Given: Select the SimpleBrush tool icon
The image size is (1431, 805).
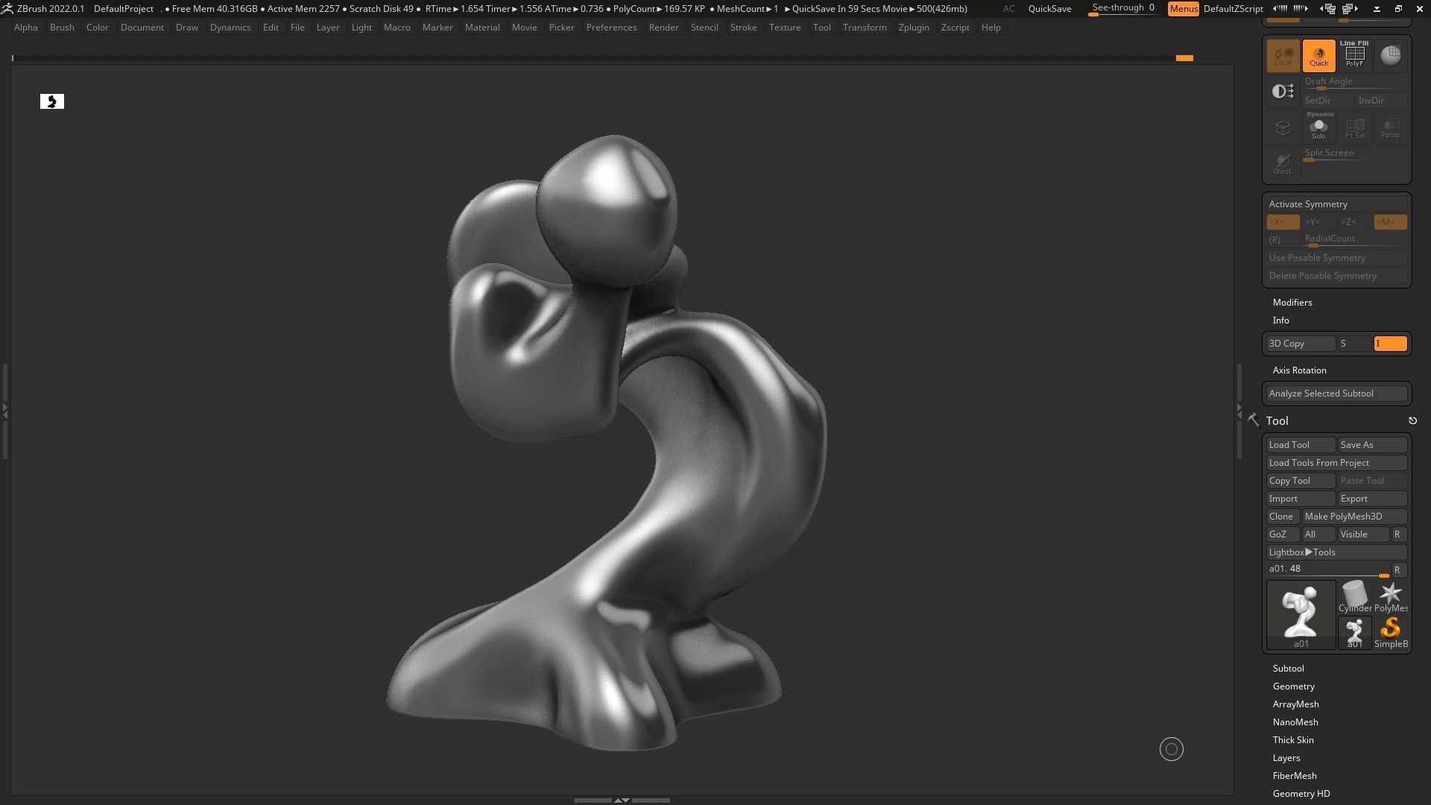Looking at the screenshot, I should (x=1390, y=633).
